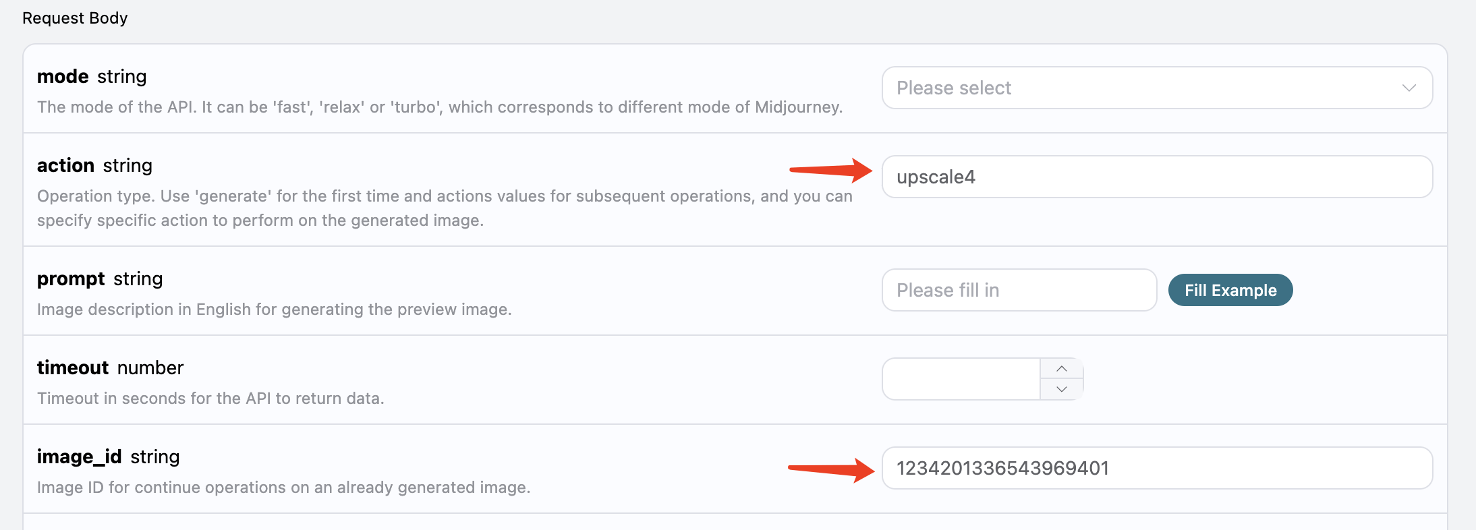The height and width of the screenshot is (530, 1476).
Task: Open the mode "Please select" dropdown
Action: click(x=1147, y=88)
